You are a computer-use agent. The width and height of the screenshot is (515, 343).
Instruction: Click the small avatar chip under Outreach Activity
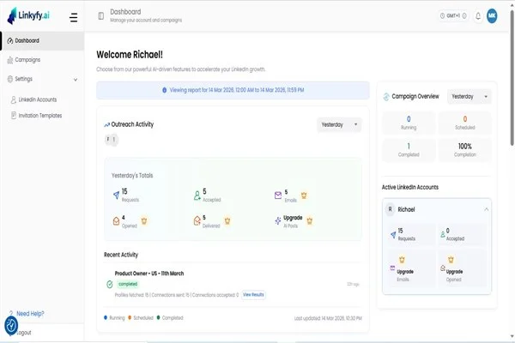[x=112, y=140]
